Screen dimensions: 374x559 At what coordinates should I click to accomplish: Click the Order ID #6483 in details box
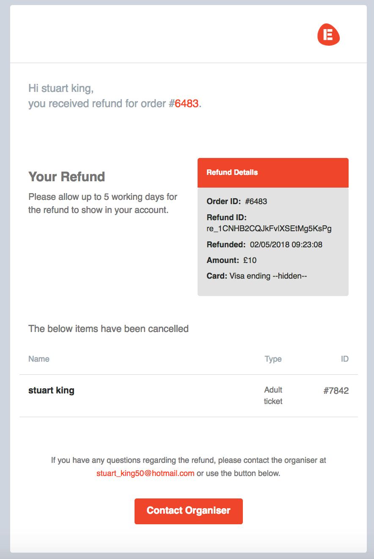point(256,202)
